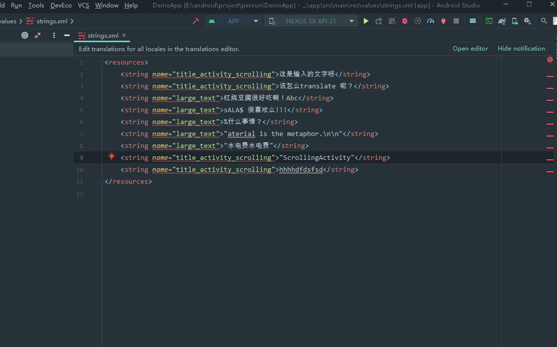Click Attach Debugger to Android Process icon
The width and height of the screenshot is (557, 347).
443,21
